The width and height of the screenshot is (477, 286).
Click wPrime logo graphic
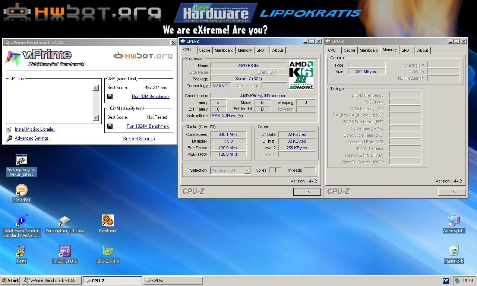pos(45,58)
